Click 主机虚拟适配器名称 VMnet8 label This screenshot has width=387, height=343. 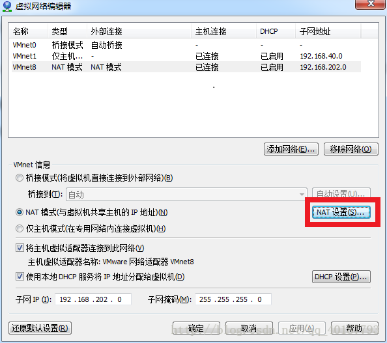tap(111, 262)
